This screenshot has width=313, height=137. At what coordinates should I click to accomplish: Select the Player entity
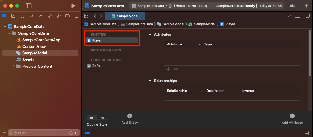[x=112, y=40]
